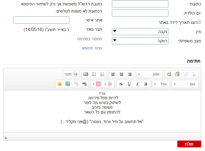Toggle the מקור source view button
This screenshot has height=151, width=205.
pyautogui.click(x=72, y=74)
